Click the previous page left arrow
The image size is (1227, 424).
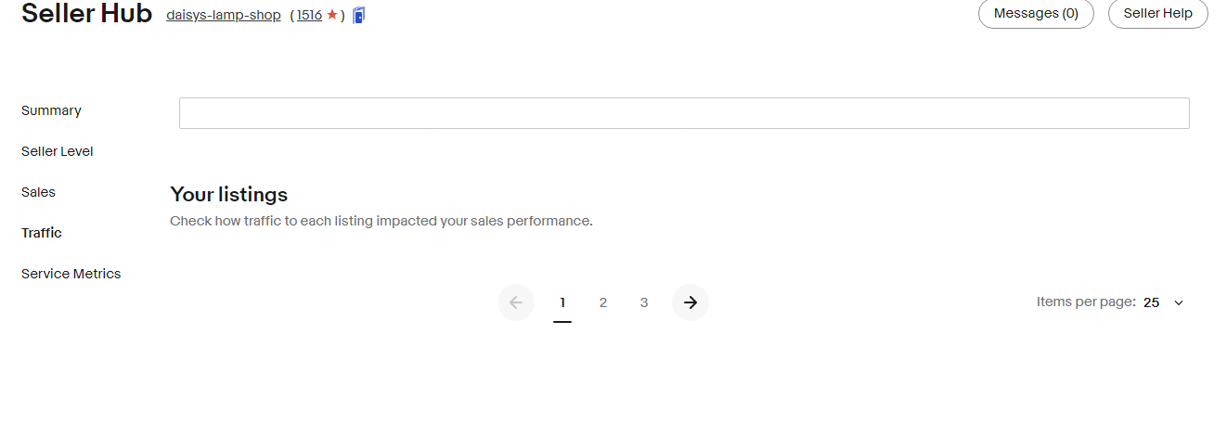click(516, 302)
